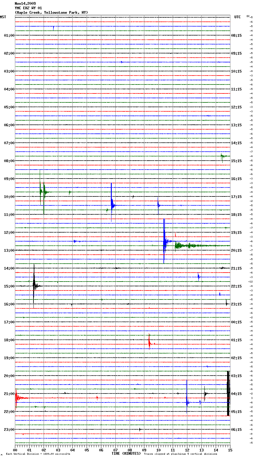Click the 05:15 UTC row label
254x458 pixels.
pyautogui.click(x=236, y=412)
